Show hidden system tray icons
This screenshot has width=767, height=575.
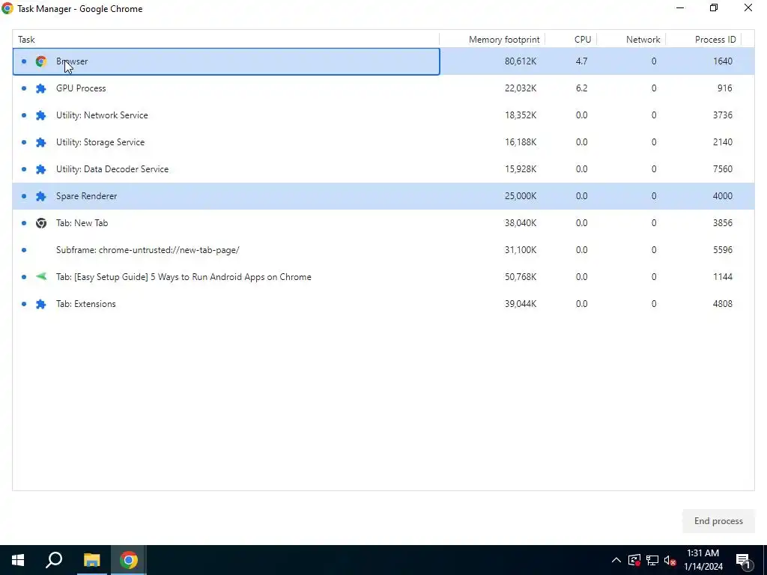[616, 560]
